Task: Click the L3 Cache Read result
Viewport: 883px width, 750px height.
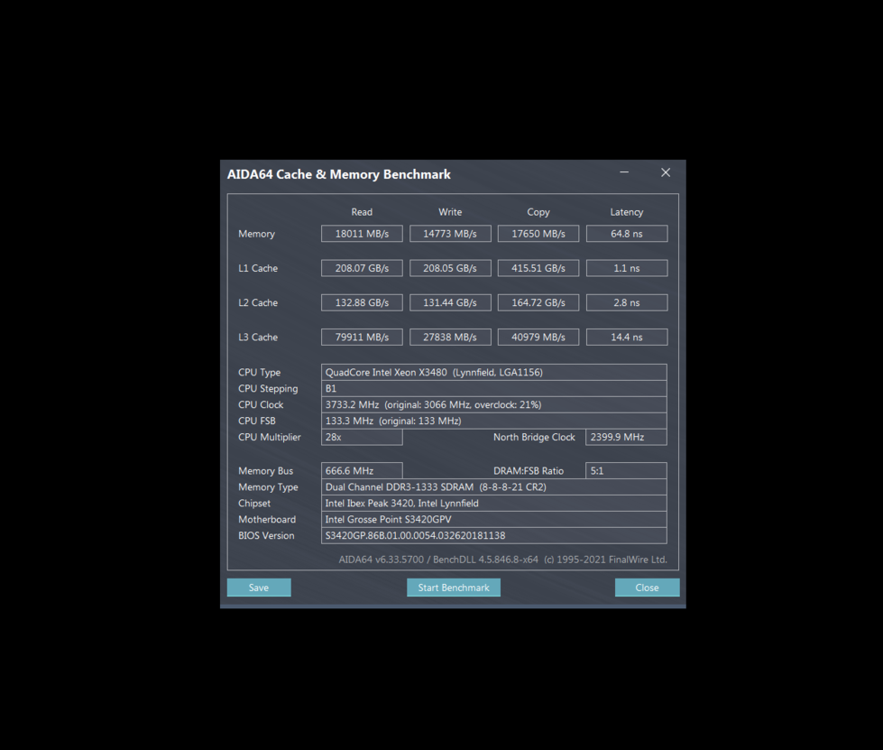Action: click(x=362, y=337)
